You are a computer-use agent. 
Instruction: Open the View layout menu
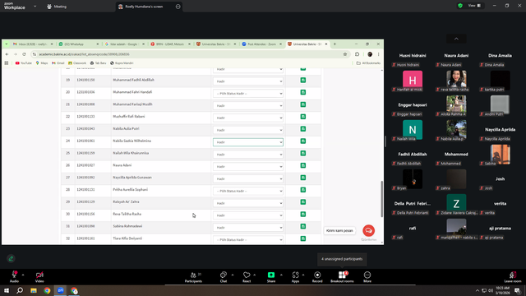coord(474,6)
